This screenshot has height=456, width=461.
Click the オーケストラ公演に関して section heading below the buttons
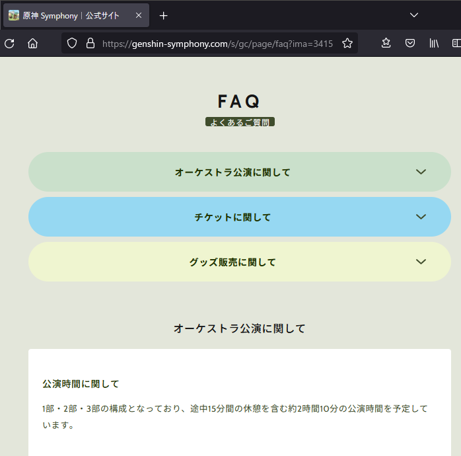click(239, 328)
